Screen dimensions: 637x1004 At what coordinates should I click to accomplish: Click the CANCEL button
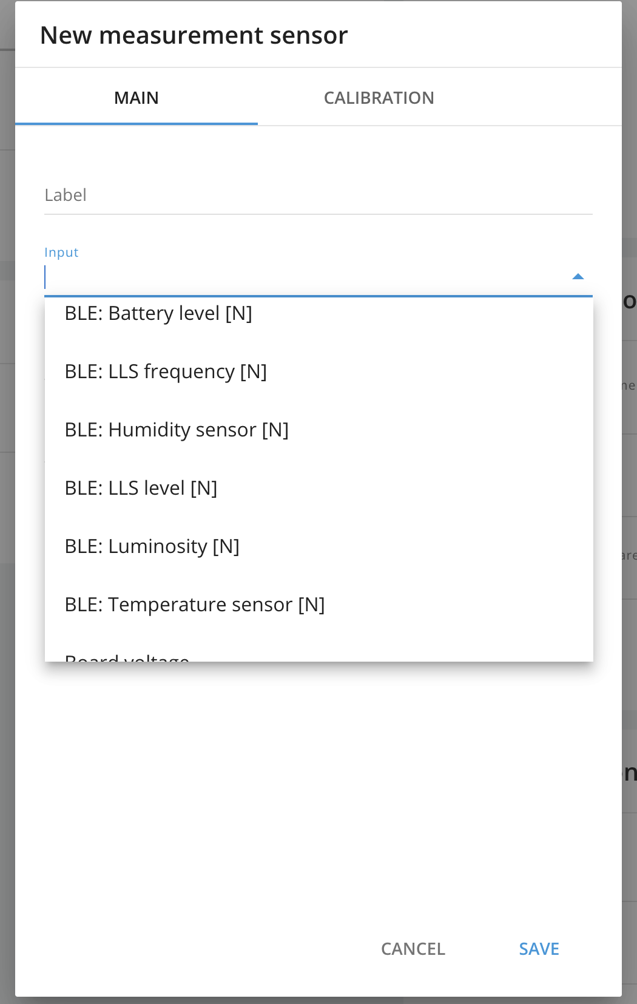413,949
